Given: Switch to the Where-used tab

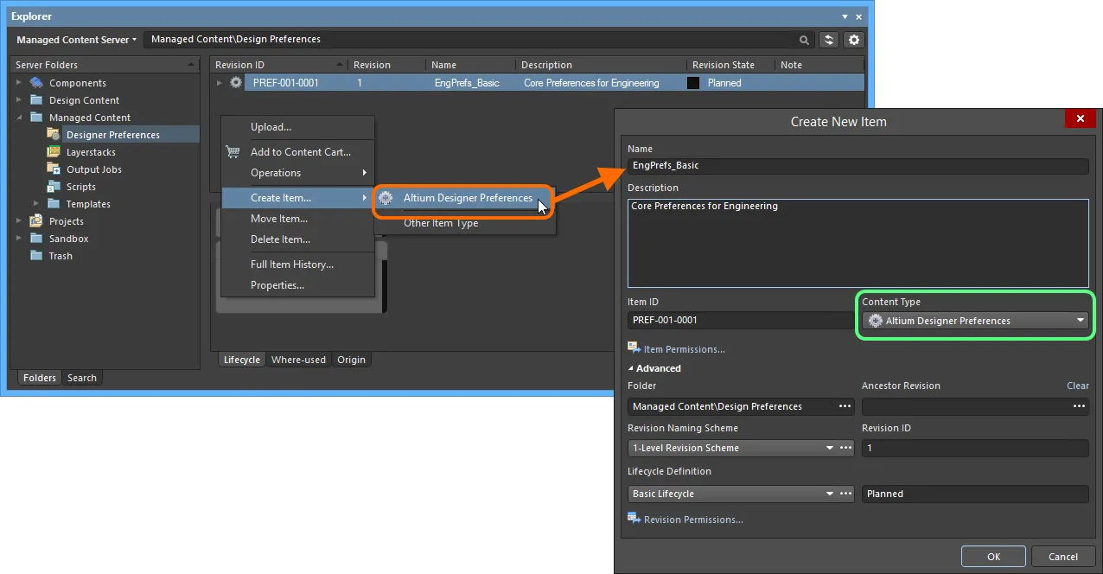Looking at the screenshot, I should pos(298,360).
